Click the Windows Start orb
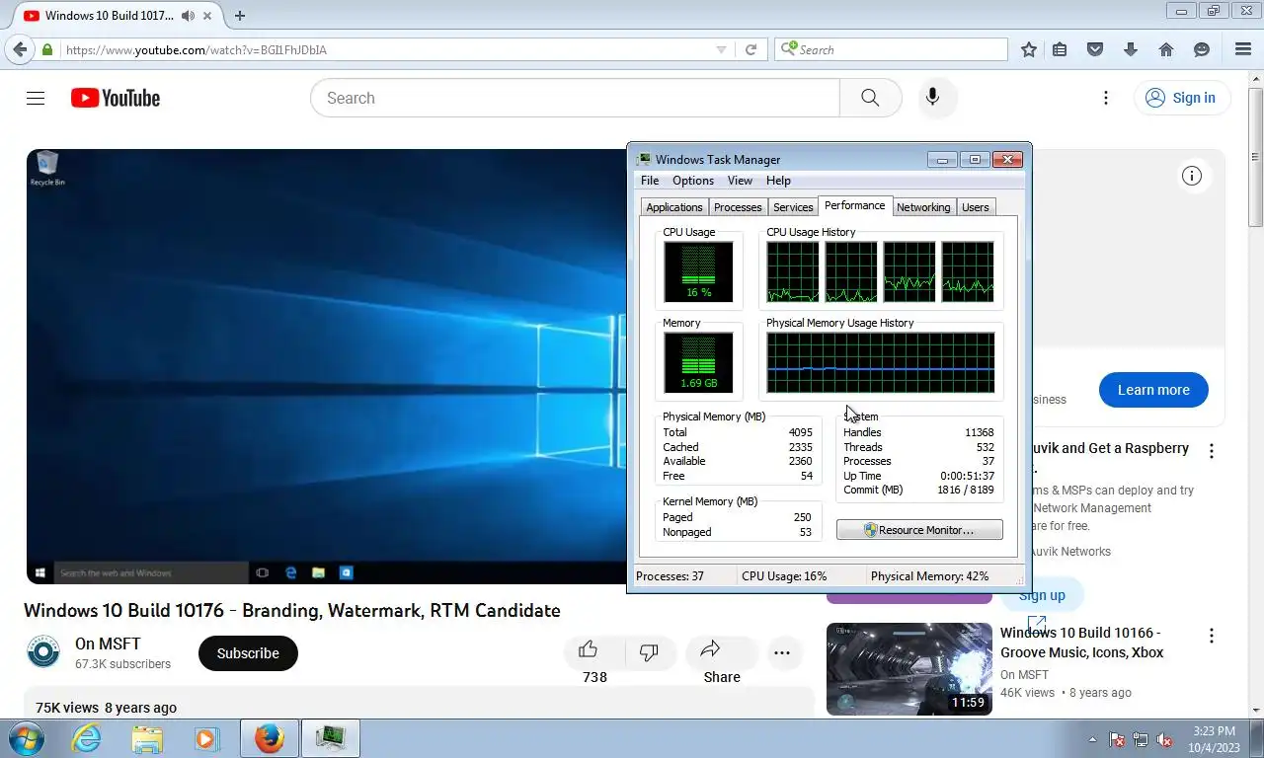Screen dimensions: 1264x758 click(x=26, y=738)
